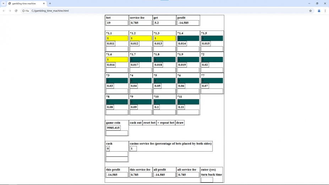Click the turn back time input box

(x=207, y=180)
